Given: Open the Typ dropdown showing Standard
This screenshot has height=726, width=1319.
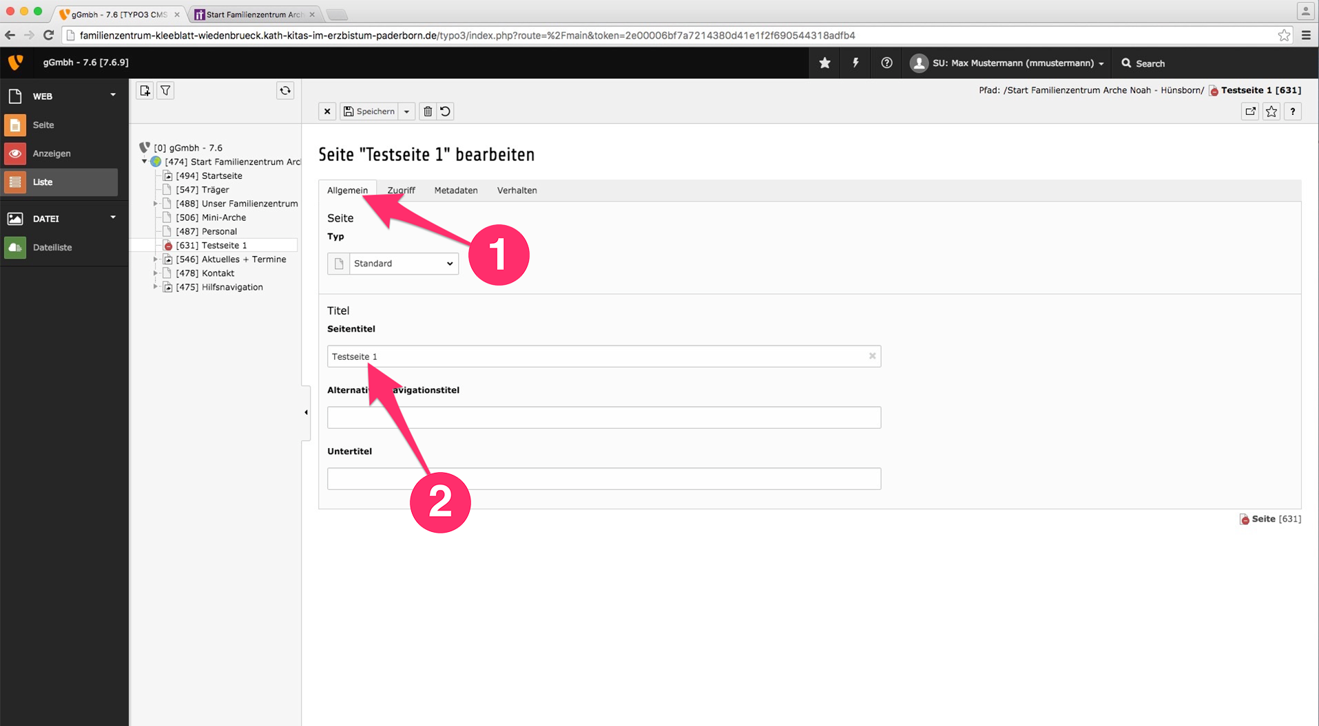Looking at the screenshot, I should tap(403, 264).
